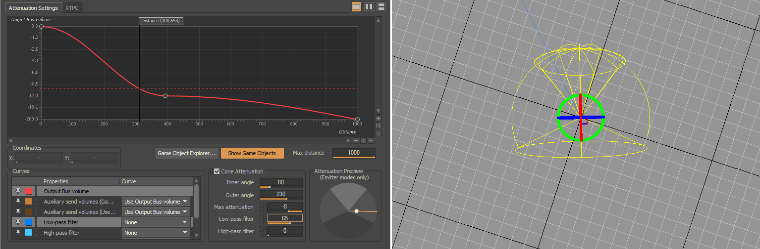Click the Max attenuation value field

click(x=285, y=207)
